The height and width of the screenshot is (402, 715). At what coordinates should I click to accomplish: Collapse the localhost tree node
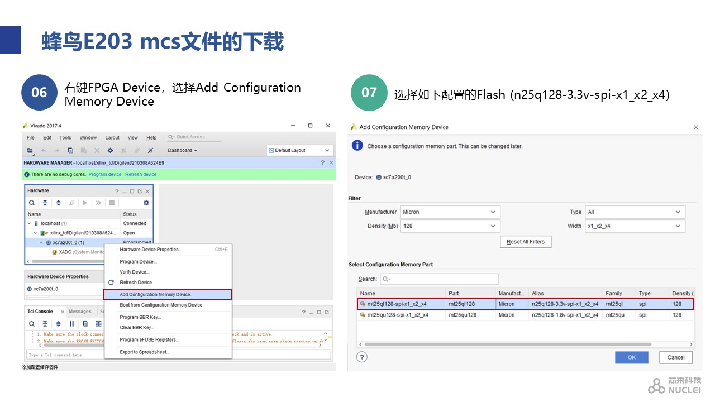(x=30, y=223)
